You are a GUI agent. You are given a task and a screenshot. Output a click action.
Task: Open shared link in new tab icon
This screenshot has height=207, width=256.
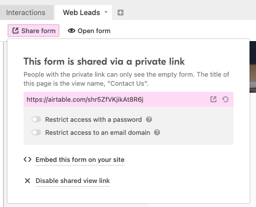(x=213, y=99)
